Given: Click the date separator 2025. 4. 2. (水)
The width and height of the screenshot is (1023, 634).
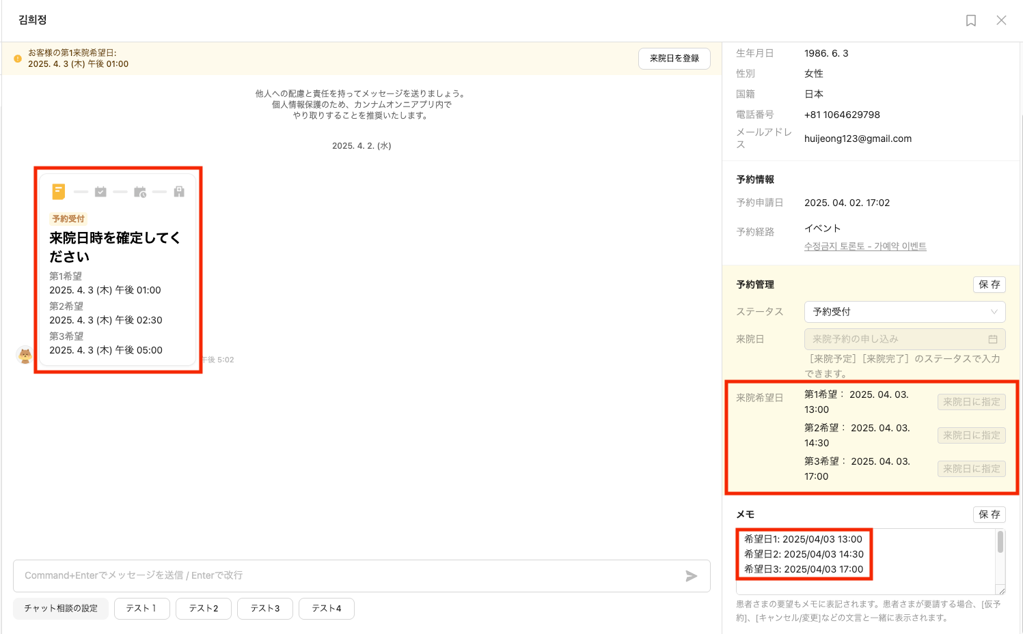Looking at the screenshot, I should pyautogui.click(x=362, y=146).
